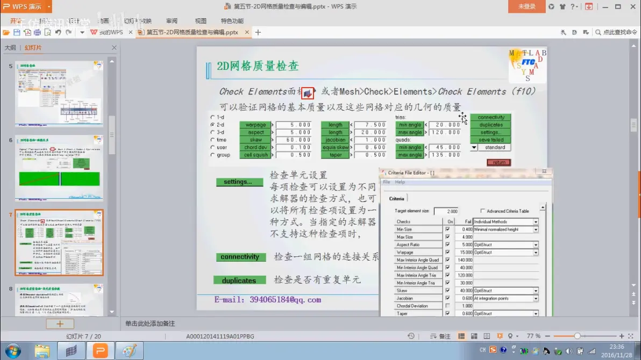Click the 未登录 login button
The height and width of the screenshot is (360, 641).
(x=526, y=6)
